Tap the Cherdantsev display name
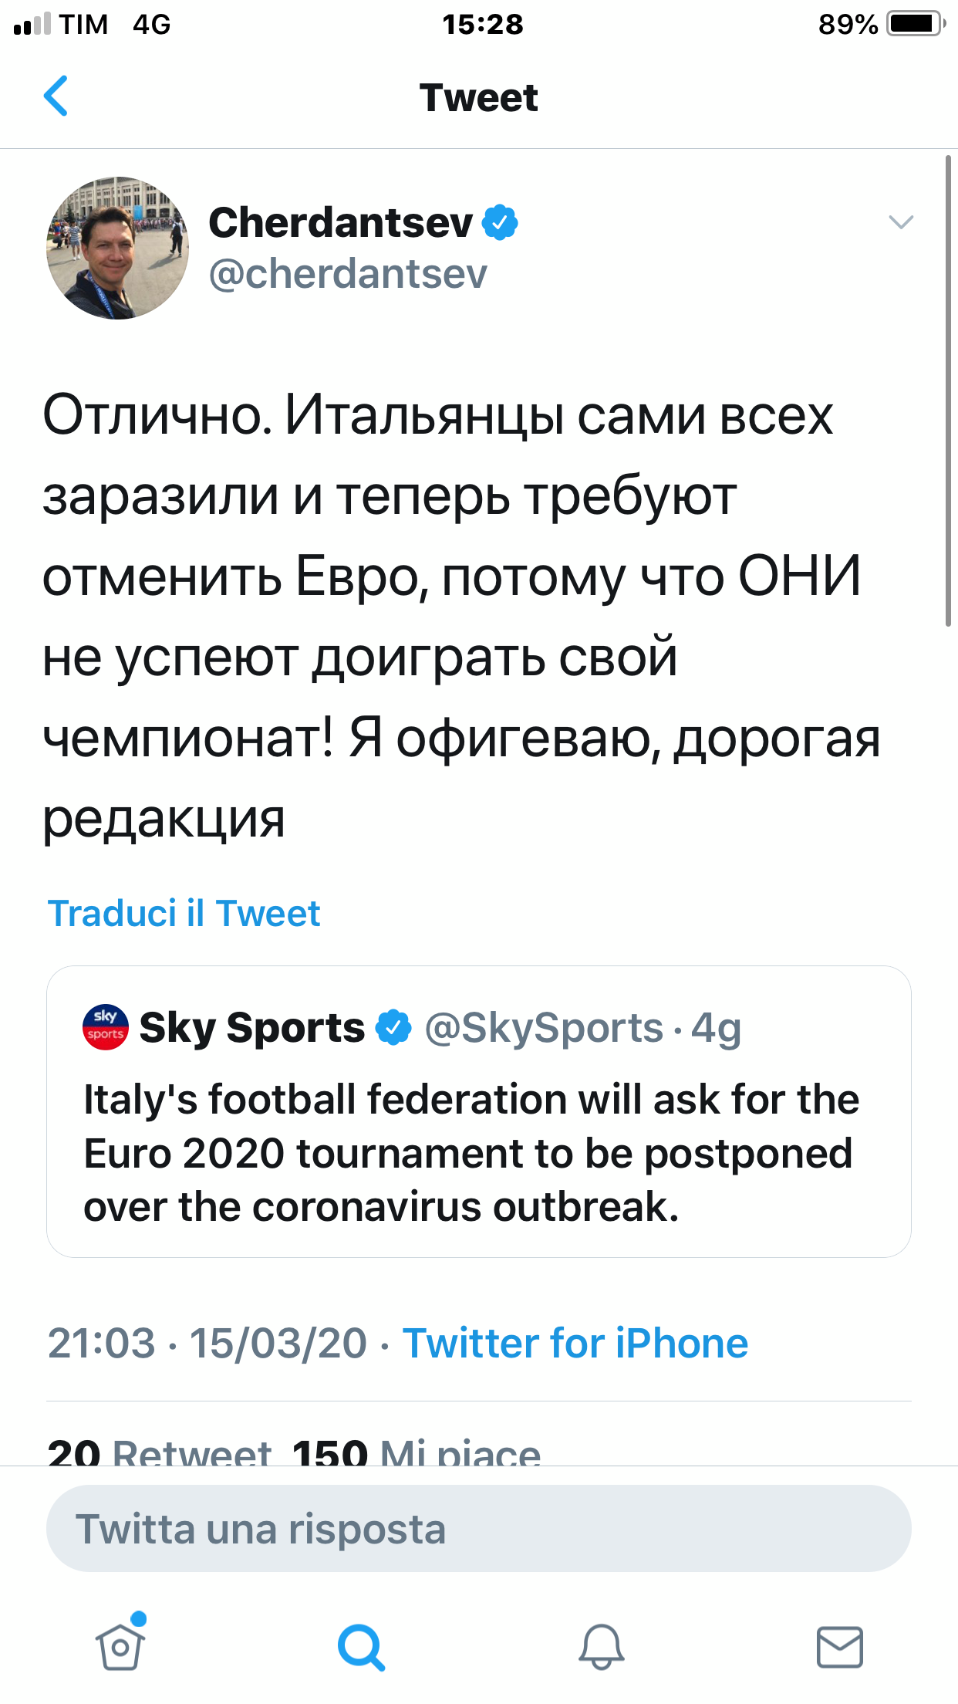The width and height of the screenshot is (958, 1704). (340, 223)
